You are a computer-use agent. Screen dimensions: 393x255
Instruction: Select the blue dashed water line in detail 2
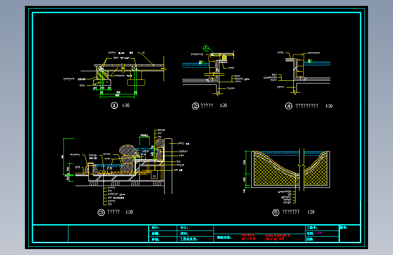195,65
